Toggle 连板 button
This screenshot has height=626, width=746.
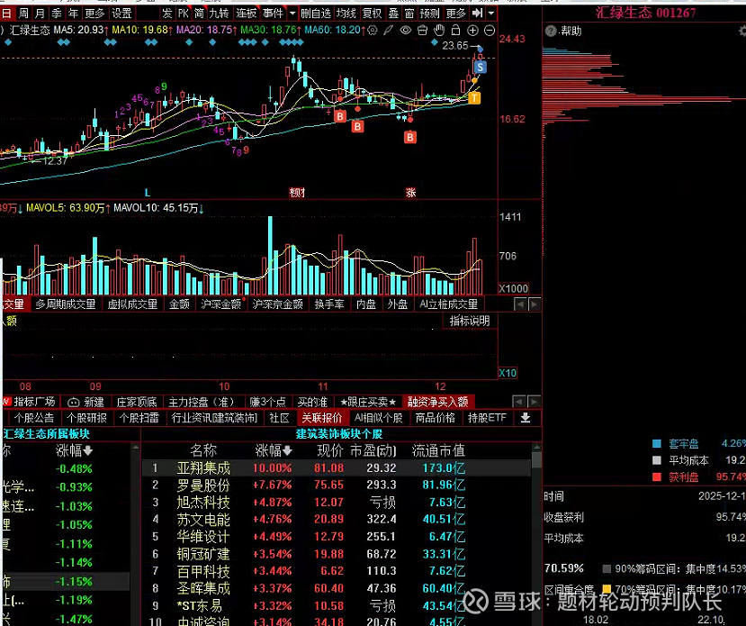click(x=246, y=14)
